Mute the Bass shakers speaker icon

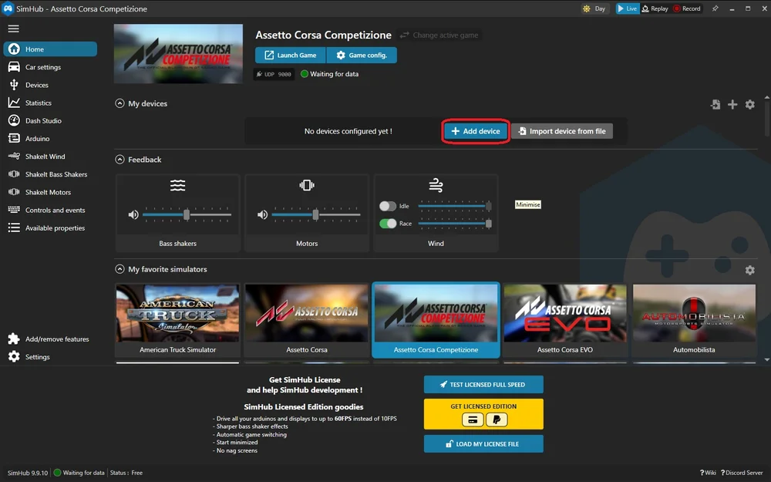[133, 214]
